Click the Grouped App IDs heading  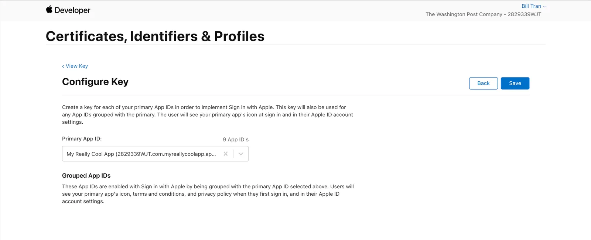click(x=86, y=176)
